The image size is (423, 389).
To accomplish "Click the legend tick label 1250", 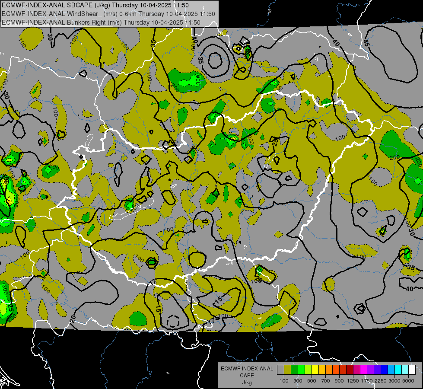I will point(353,381).
